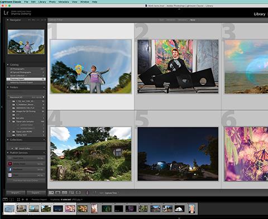The height and width of the screenshot is (219, 268).
Task: Open the Library menu
Action: 42,2
